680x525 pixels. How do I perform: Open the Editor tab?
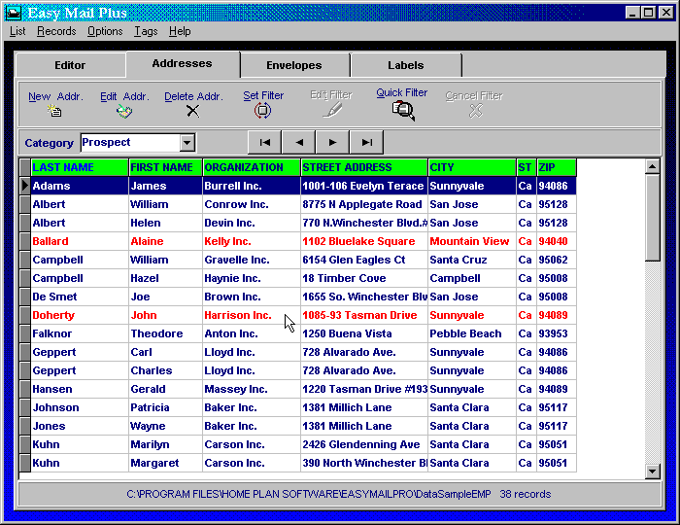70,65
